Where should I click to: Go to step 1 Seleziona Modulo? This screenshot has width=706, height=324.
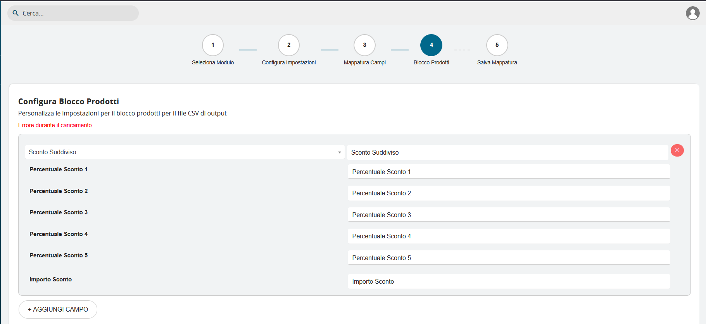click(212, 45)
